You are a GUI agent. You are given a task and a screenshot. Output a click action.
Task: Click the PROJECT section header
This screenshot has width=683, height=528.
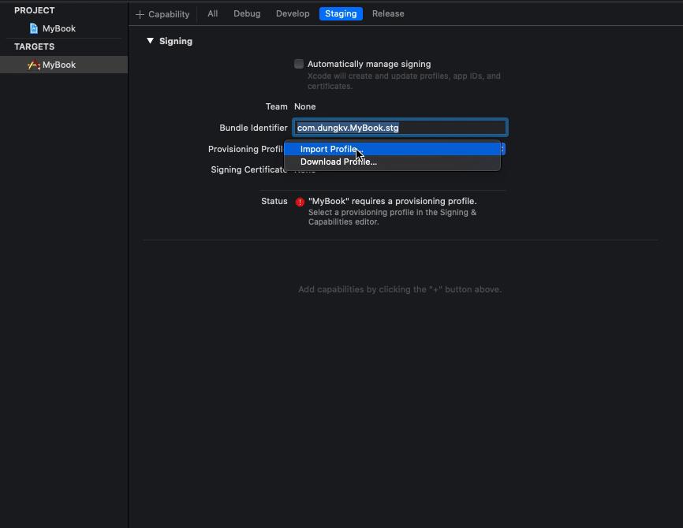click(x=34, y=10)
